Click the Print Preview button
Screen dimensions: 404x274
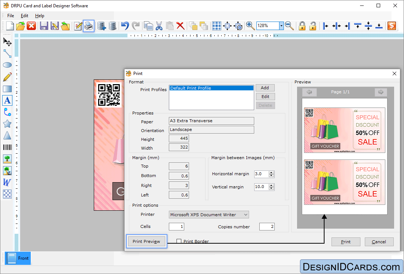[x=147, y=241]
